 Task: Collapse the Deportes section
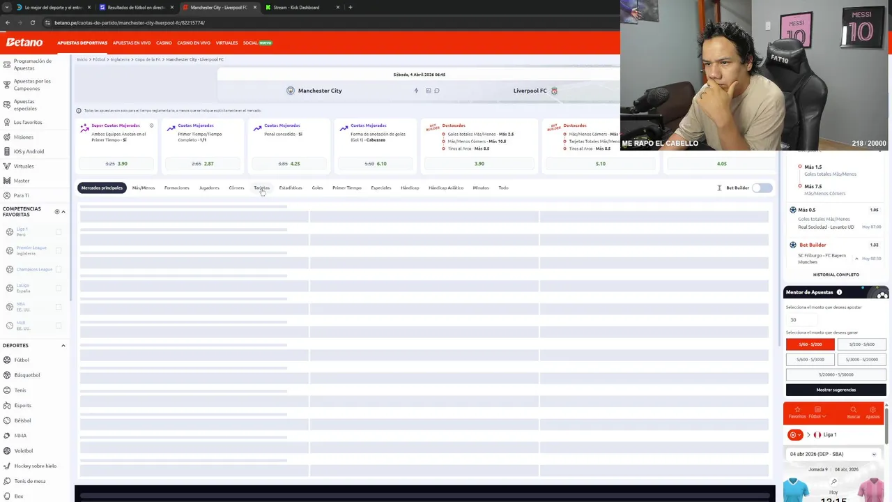tap(63, 345)
